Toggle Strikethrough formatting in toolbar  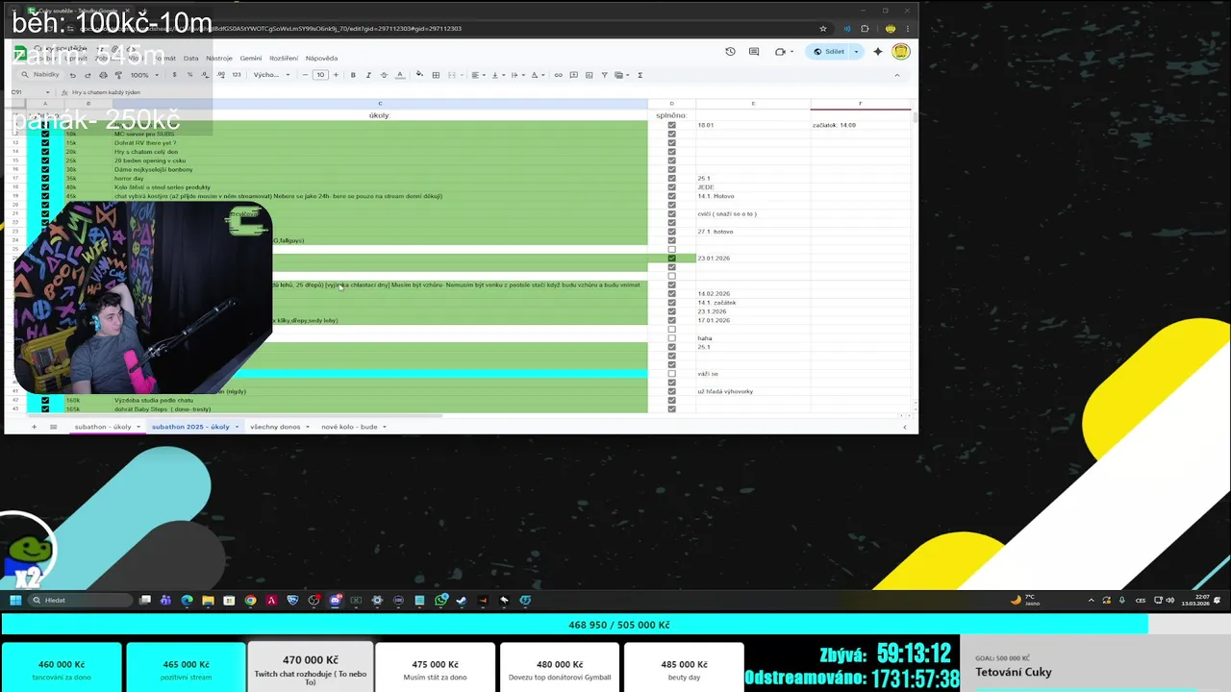384,75
